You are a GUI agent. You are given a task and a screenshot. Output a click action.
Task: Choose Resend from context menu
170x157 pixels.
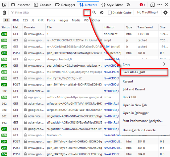tap(144, 81)
